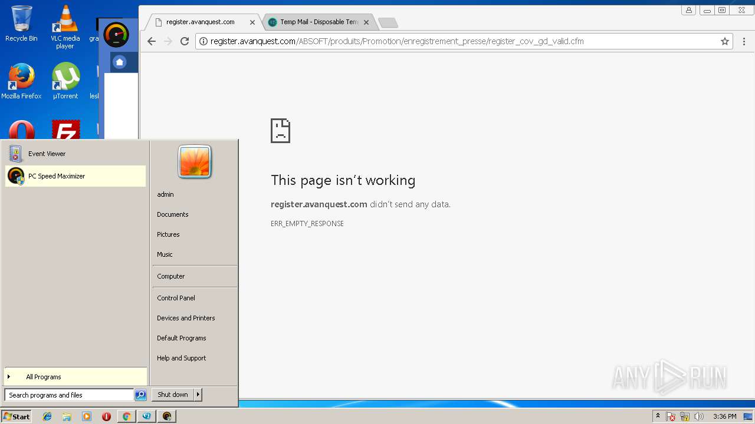
Task: Open Devices and Printers
Action: 195,318
